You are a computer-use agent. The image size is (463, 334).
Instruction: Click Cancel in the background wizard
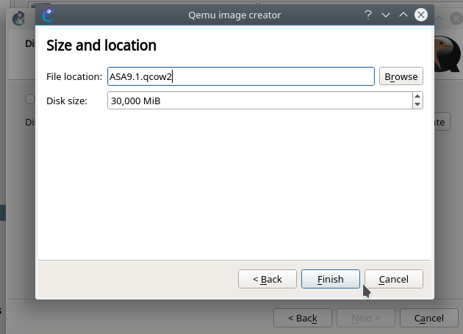pyautogui.click(x=429, y=318)
